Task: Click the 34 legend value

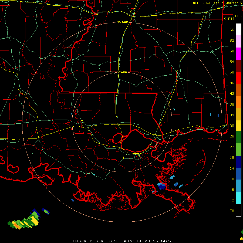Action: (232, 115)
